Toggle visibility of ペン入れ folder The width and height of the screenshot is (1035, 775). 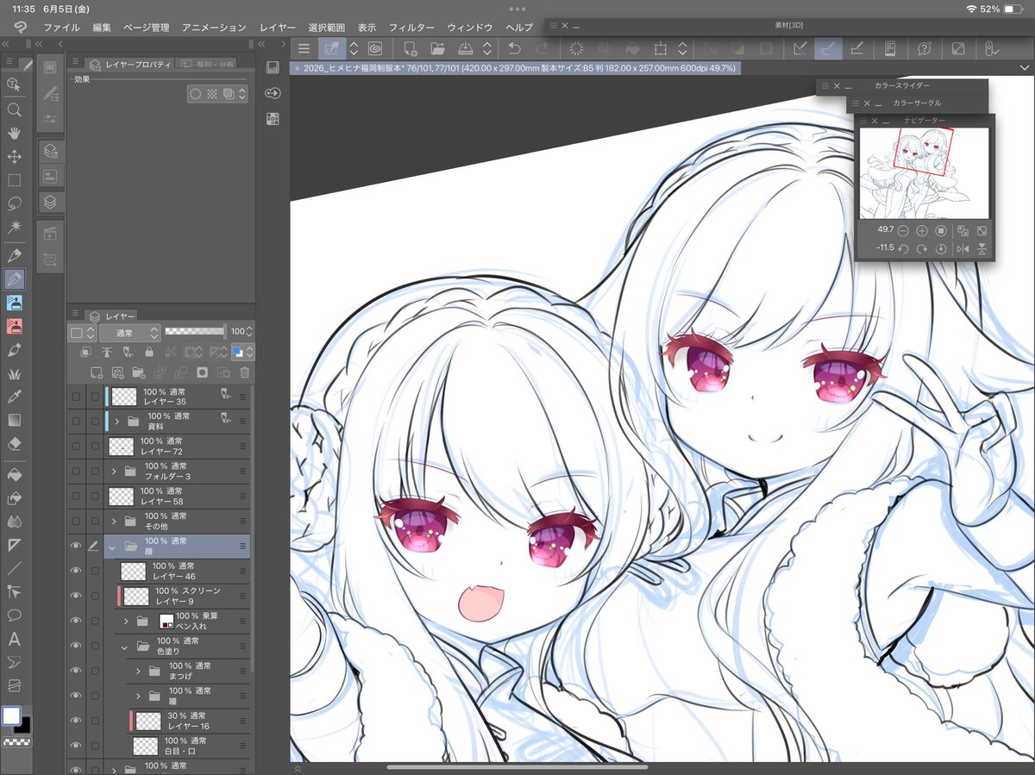(x=75, y=621)
